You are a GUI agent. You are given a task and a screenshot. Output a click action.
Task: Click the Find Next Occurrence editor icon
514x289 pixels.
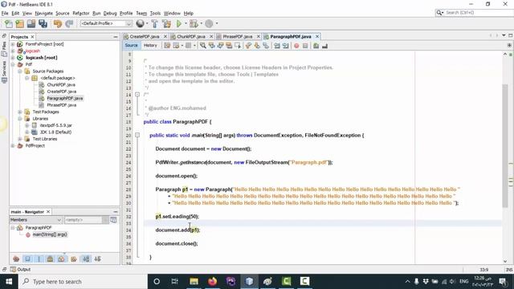pos(220,46)
